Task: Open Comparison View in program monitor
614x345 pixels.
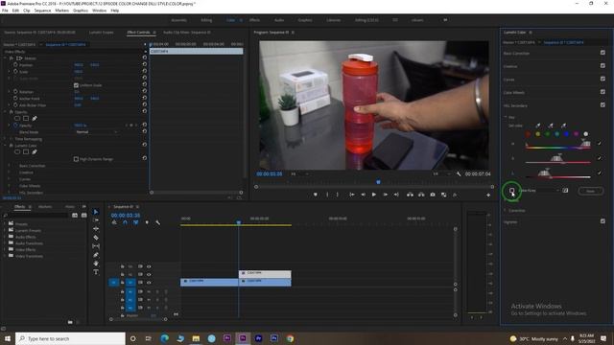Action: coord(443,195)
